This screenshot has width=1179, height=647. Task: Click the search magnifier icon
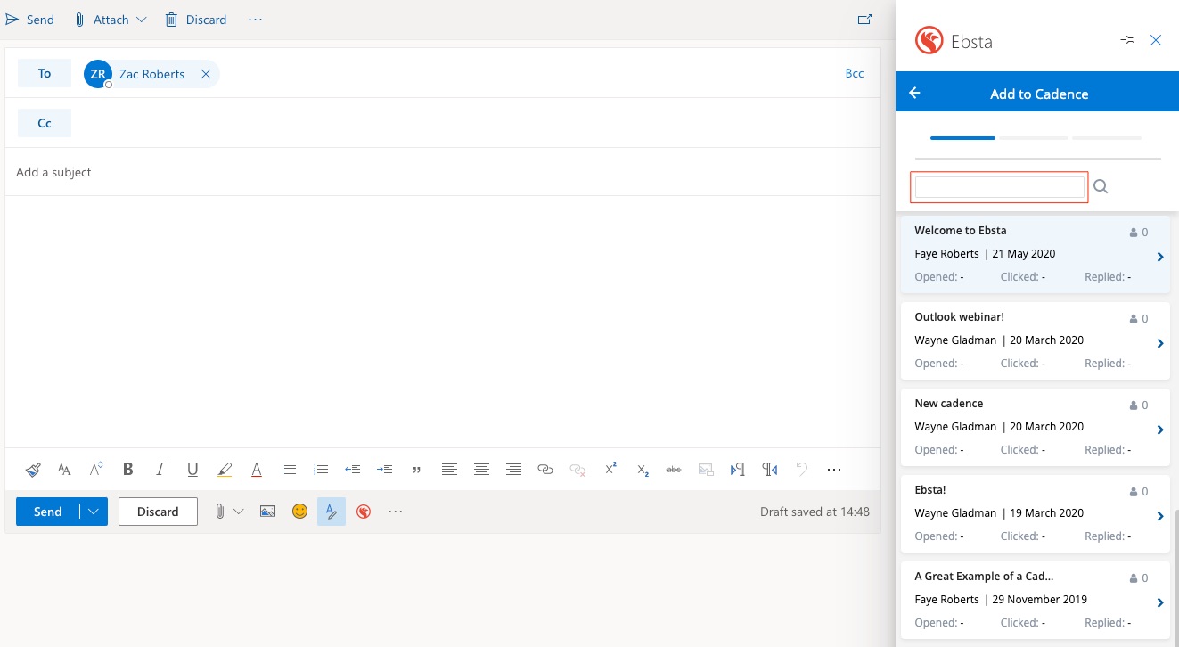pos(1101,186)
